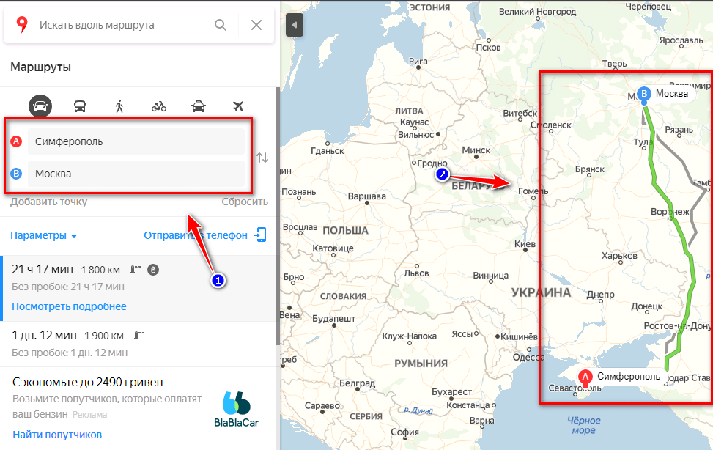
Task: Click Донецк on the map
Action: tap(646, 306)
